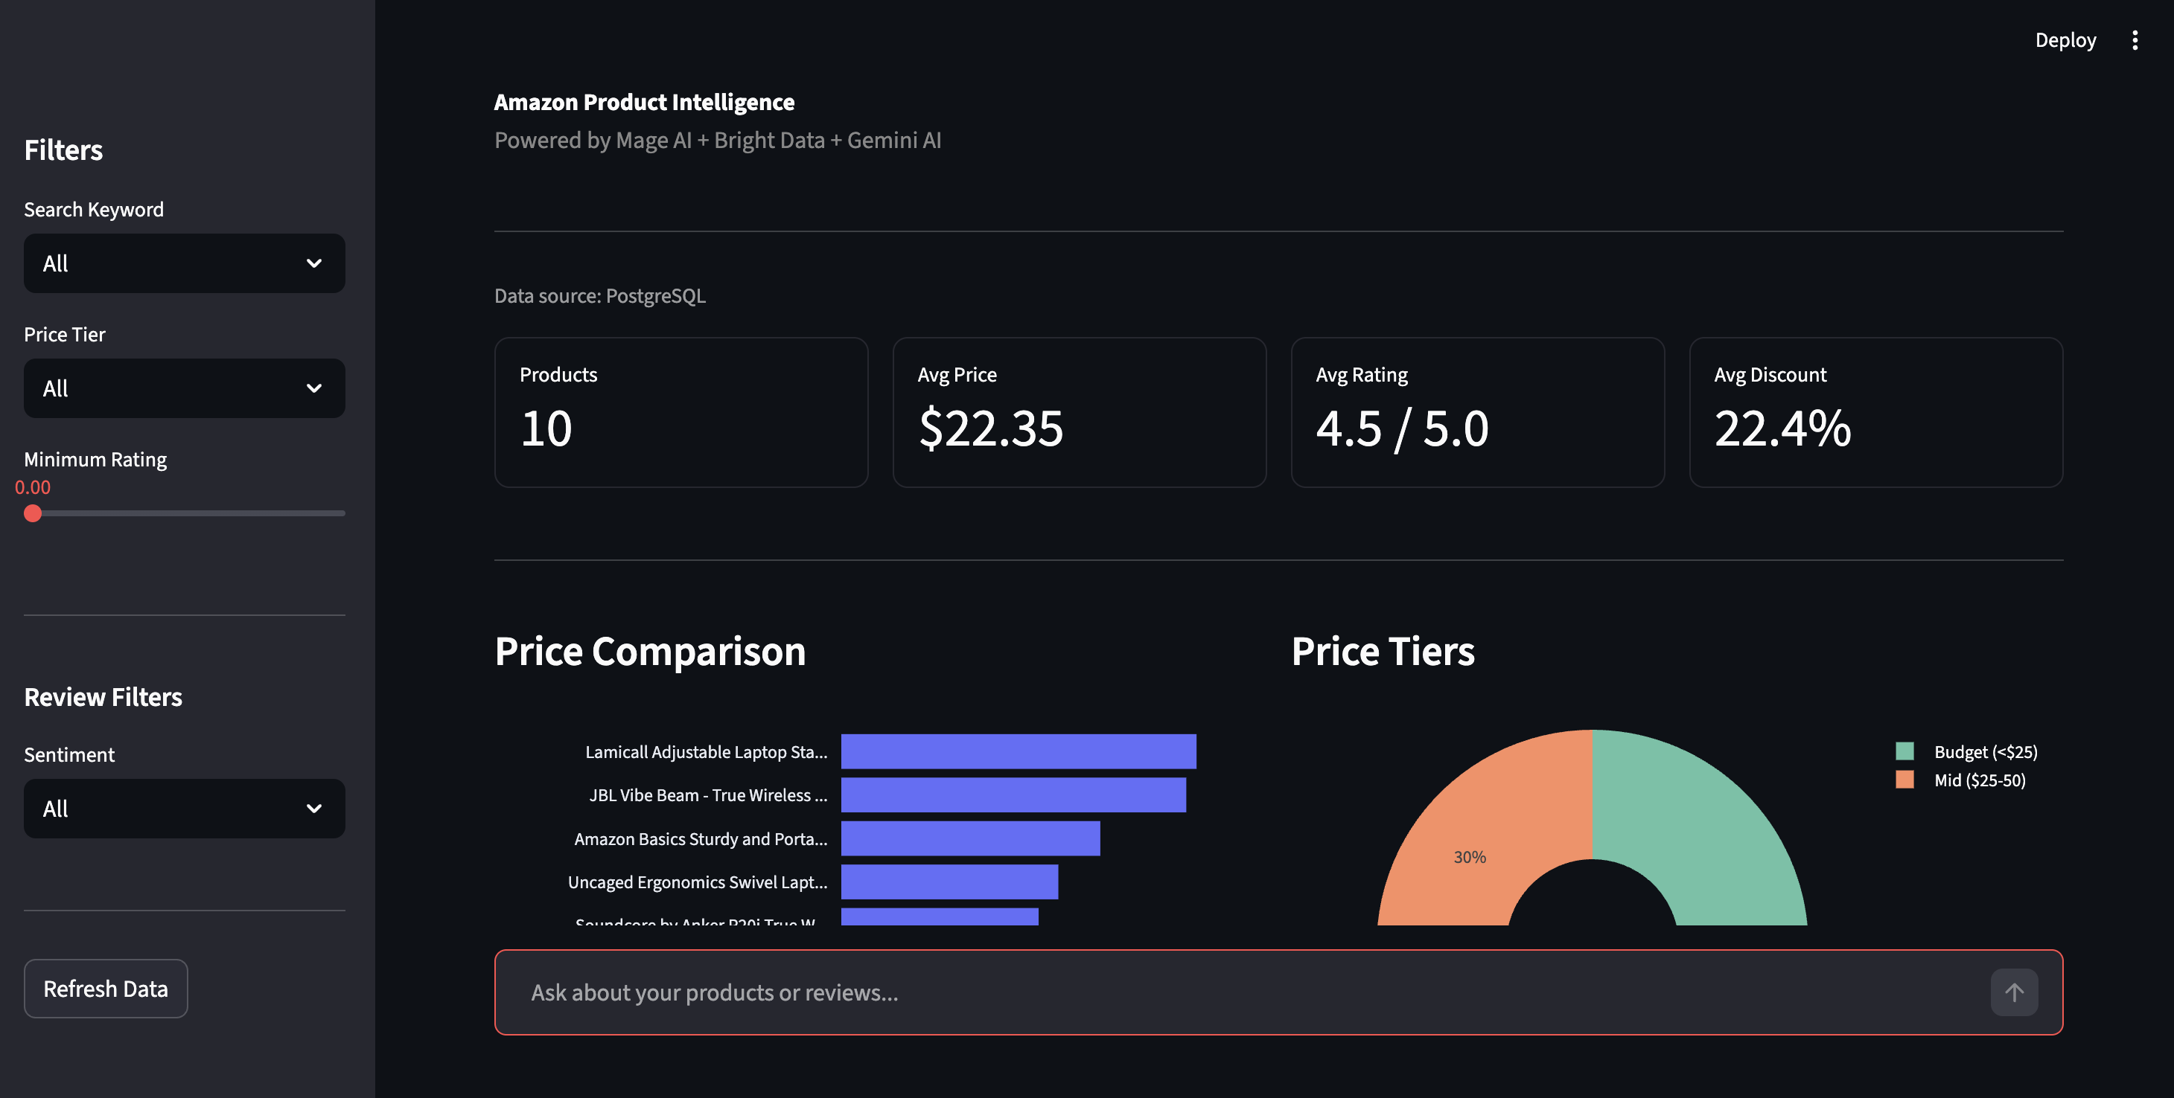Screen dimensions: 2174x1098
Task: Click the chevron icon on Sentiment selector
Action: point(314,808)
